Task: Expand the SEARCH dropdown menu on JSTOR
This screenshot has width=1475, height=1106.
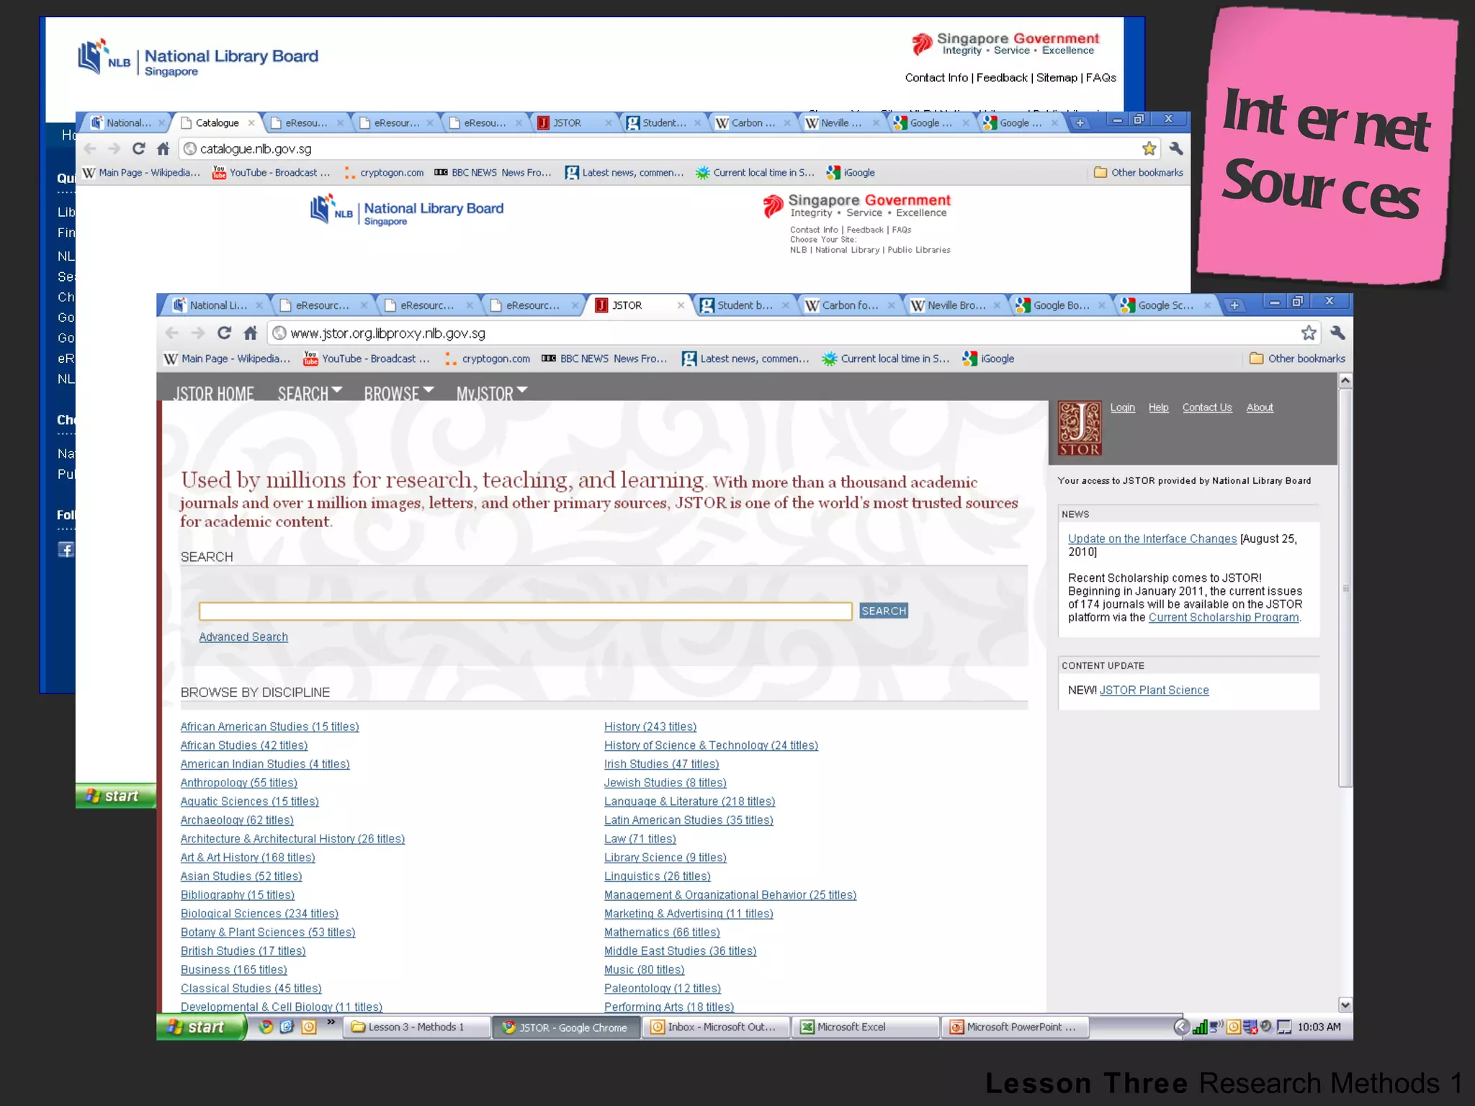Action: pyautogui.click(x=310, y=393)
